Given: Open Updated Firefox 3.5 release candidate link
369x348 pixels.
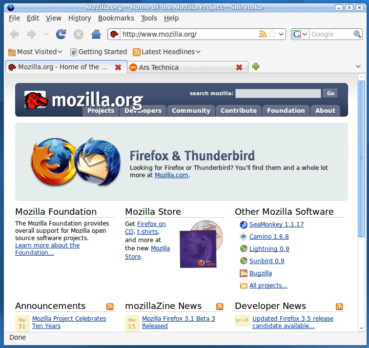Looking at the screenshot, I should point(293,322).
